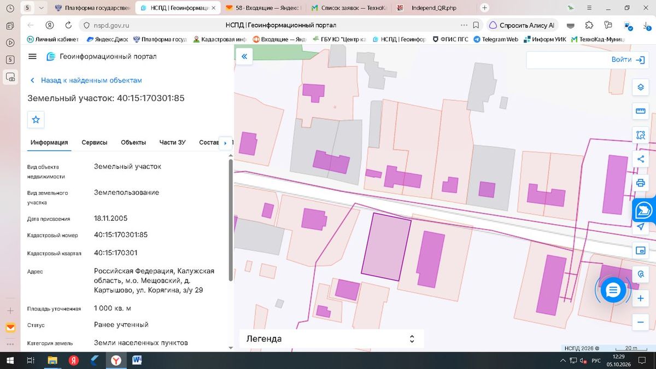Image resolution: width=656 pixels, height=369 pixels.
Task: Open the hamburger menu of Геоинформационный портал
Action: click(x=32, y=56)
